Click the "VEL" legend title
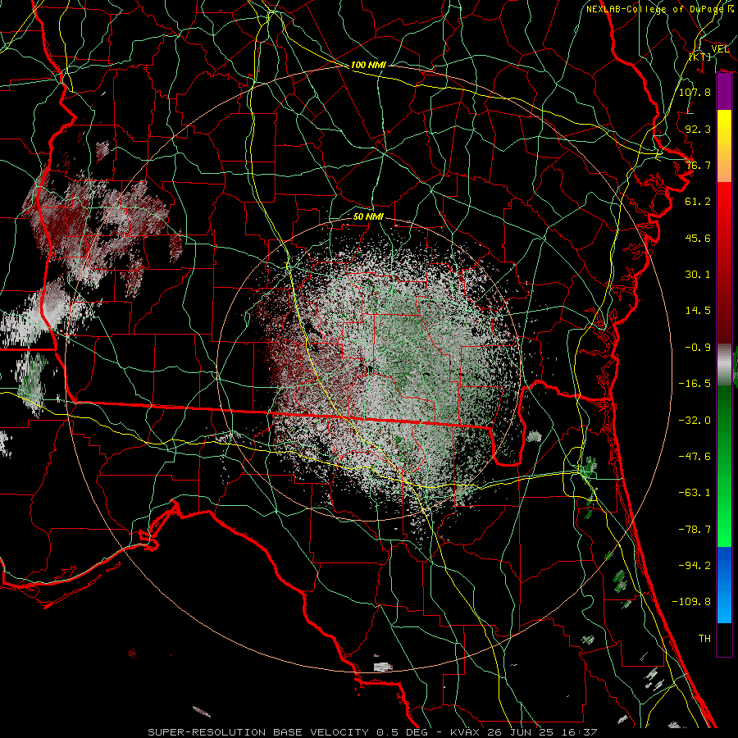This screenshot has height=738, width=738. (x=720, y=49)
